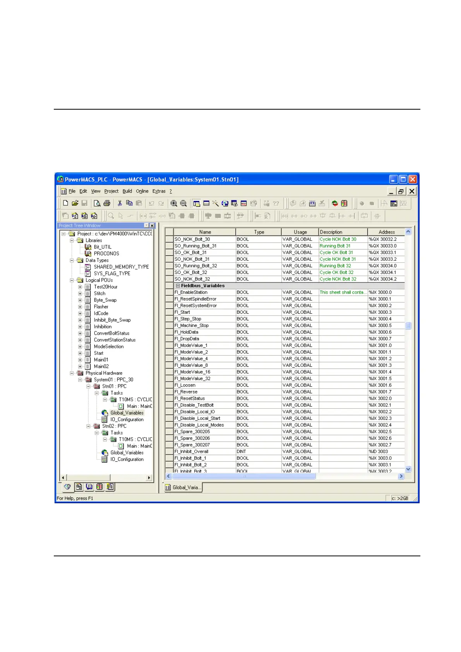The height and width of the screenshot is (652, 461).
Task: Click the New file toolbar icon
Action: (65, 203)
